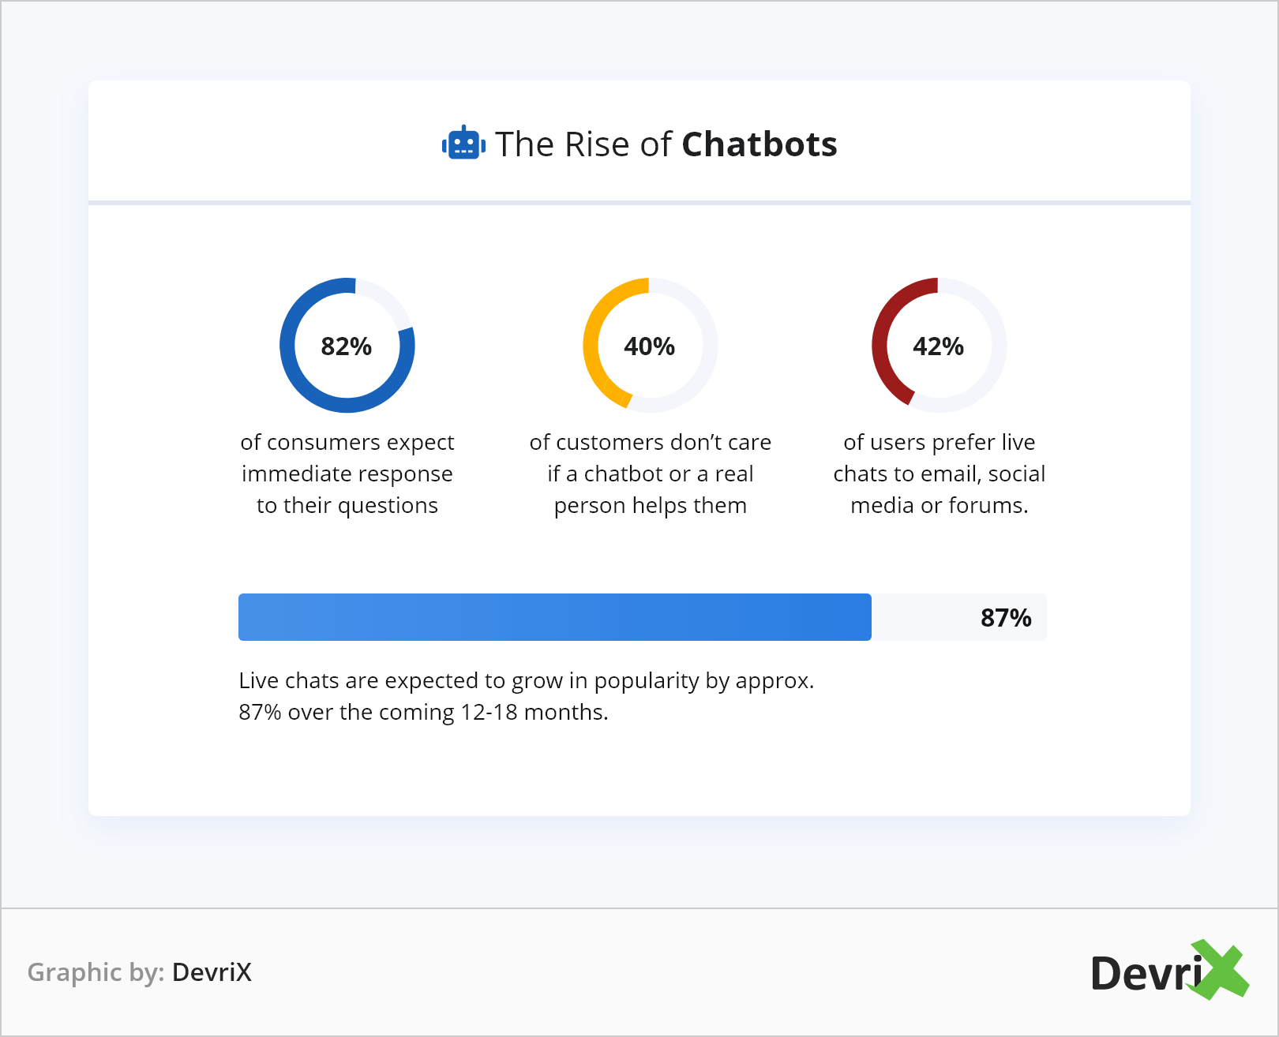The height and width of the screenshot is (1037, 1279).
Task: Click the bold word 'Chatbots' in the title
Action: (759, 144)
